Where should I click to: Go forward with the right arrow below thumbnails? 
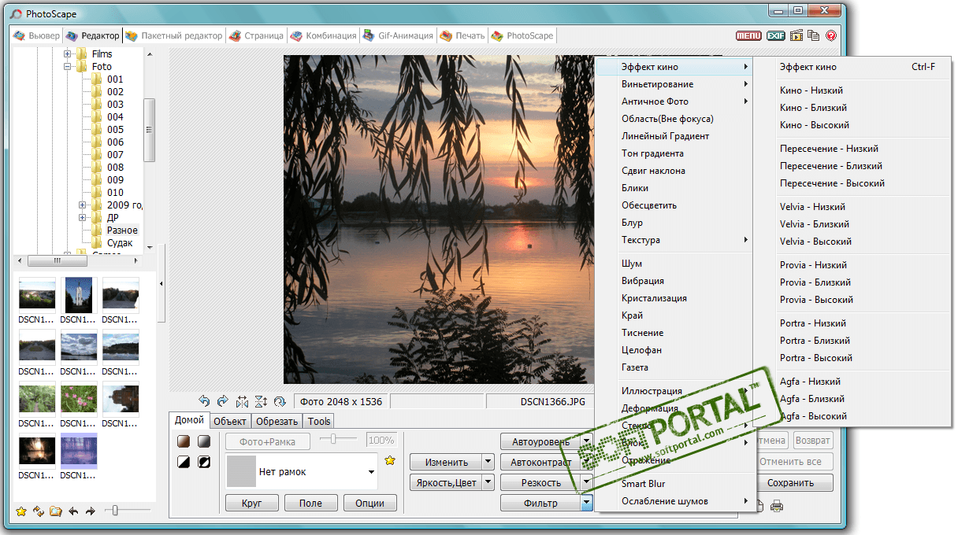tap(91, 511)
